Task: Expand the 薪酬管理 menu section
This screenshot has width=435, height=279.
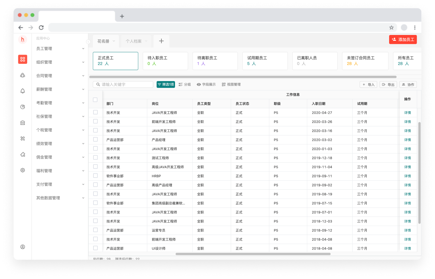Action: [60, 89]
